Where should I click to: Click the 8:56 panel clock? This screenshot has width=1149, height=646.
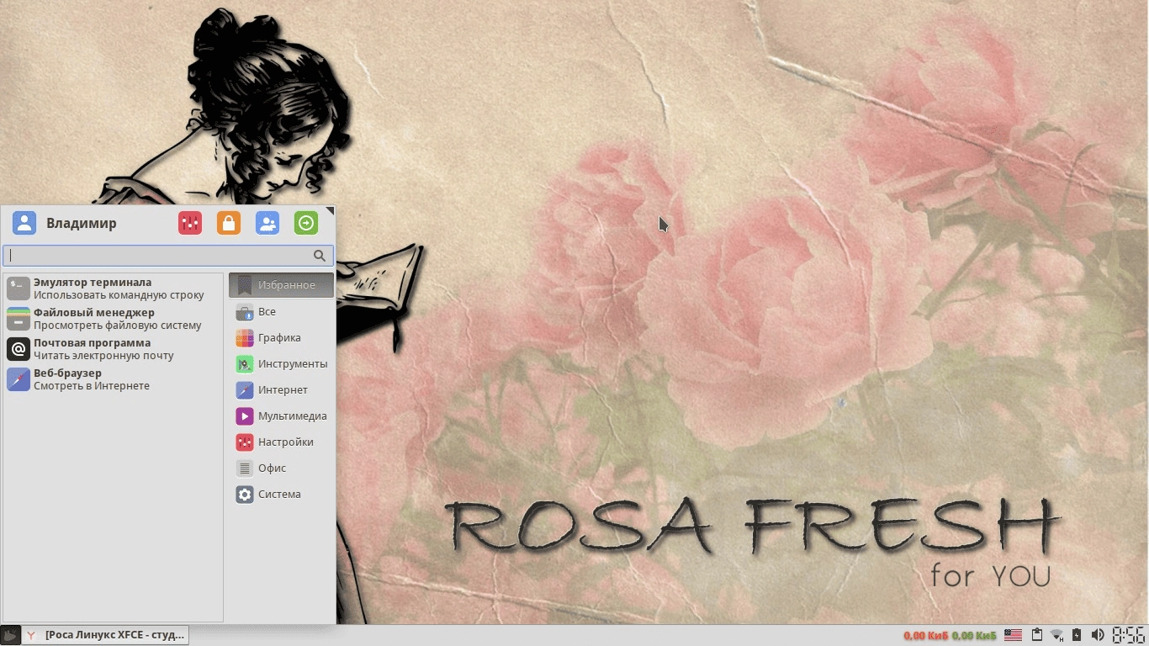click(1129, 635)
